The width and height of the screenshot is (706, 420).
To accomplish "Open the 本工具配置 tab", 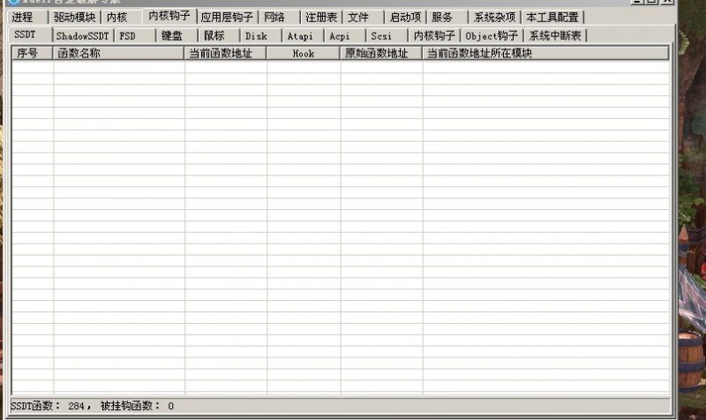I will pyautogui.click(x=552, y=18).
